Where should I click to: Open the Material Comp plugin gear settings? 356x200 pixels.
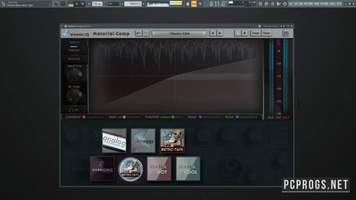(65, 26)
